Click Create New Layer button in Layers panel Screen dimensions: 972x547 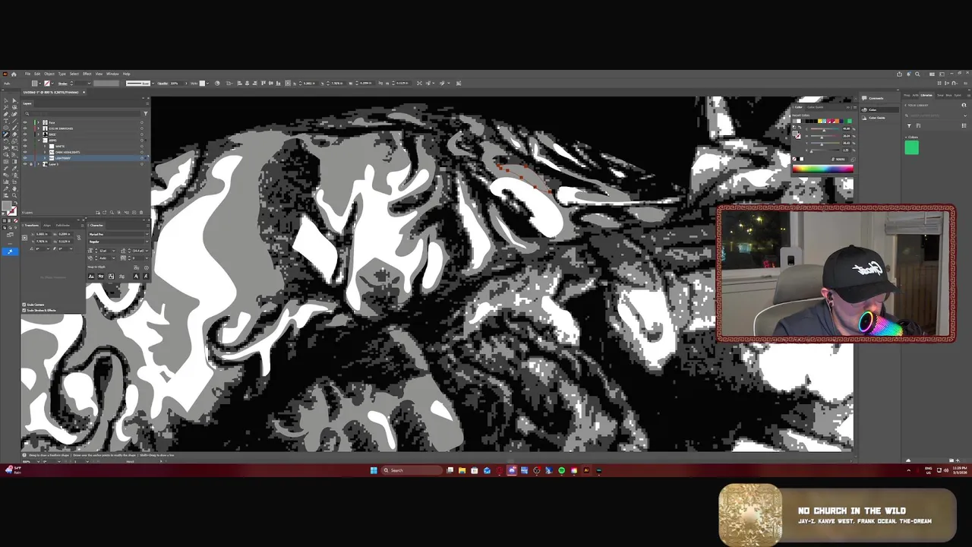click(x=134, y=212)
